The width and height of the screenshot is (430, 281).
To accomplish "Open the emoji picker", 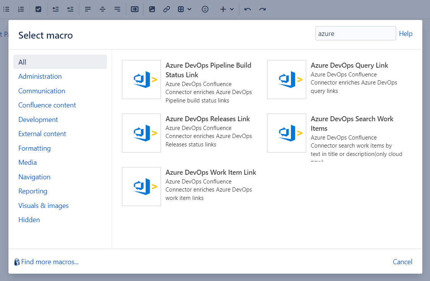I will [205, 9].
